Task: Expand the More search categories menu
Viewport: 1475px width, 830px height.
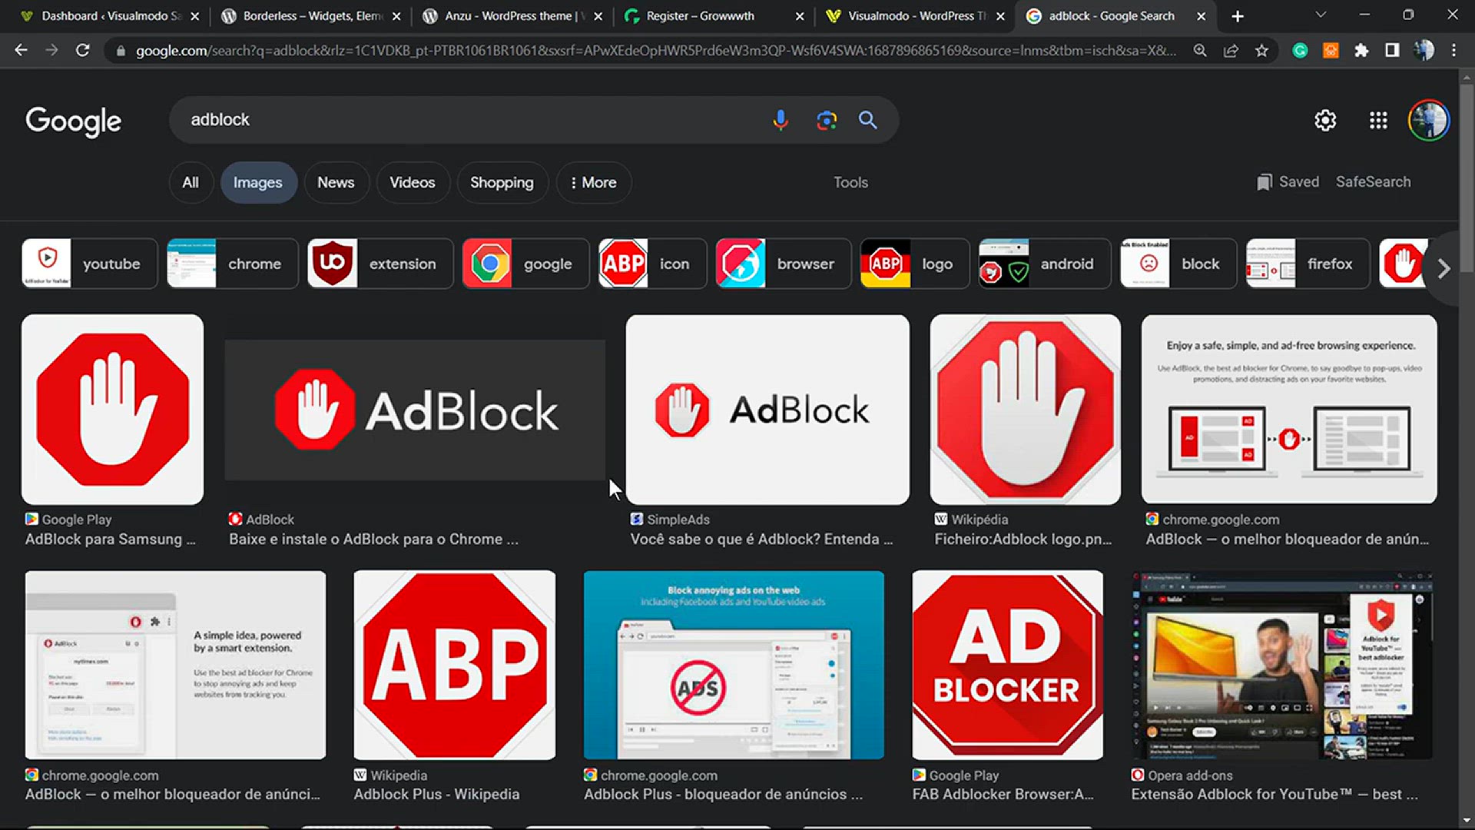Action: (x=593, y=183)
